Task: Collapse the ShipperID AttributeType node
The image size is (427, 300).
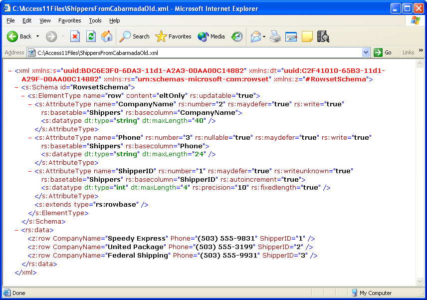Action: [x=30, y=171]
